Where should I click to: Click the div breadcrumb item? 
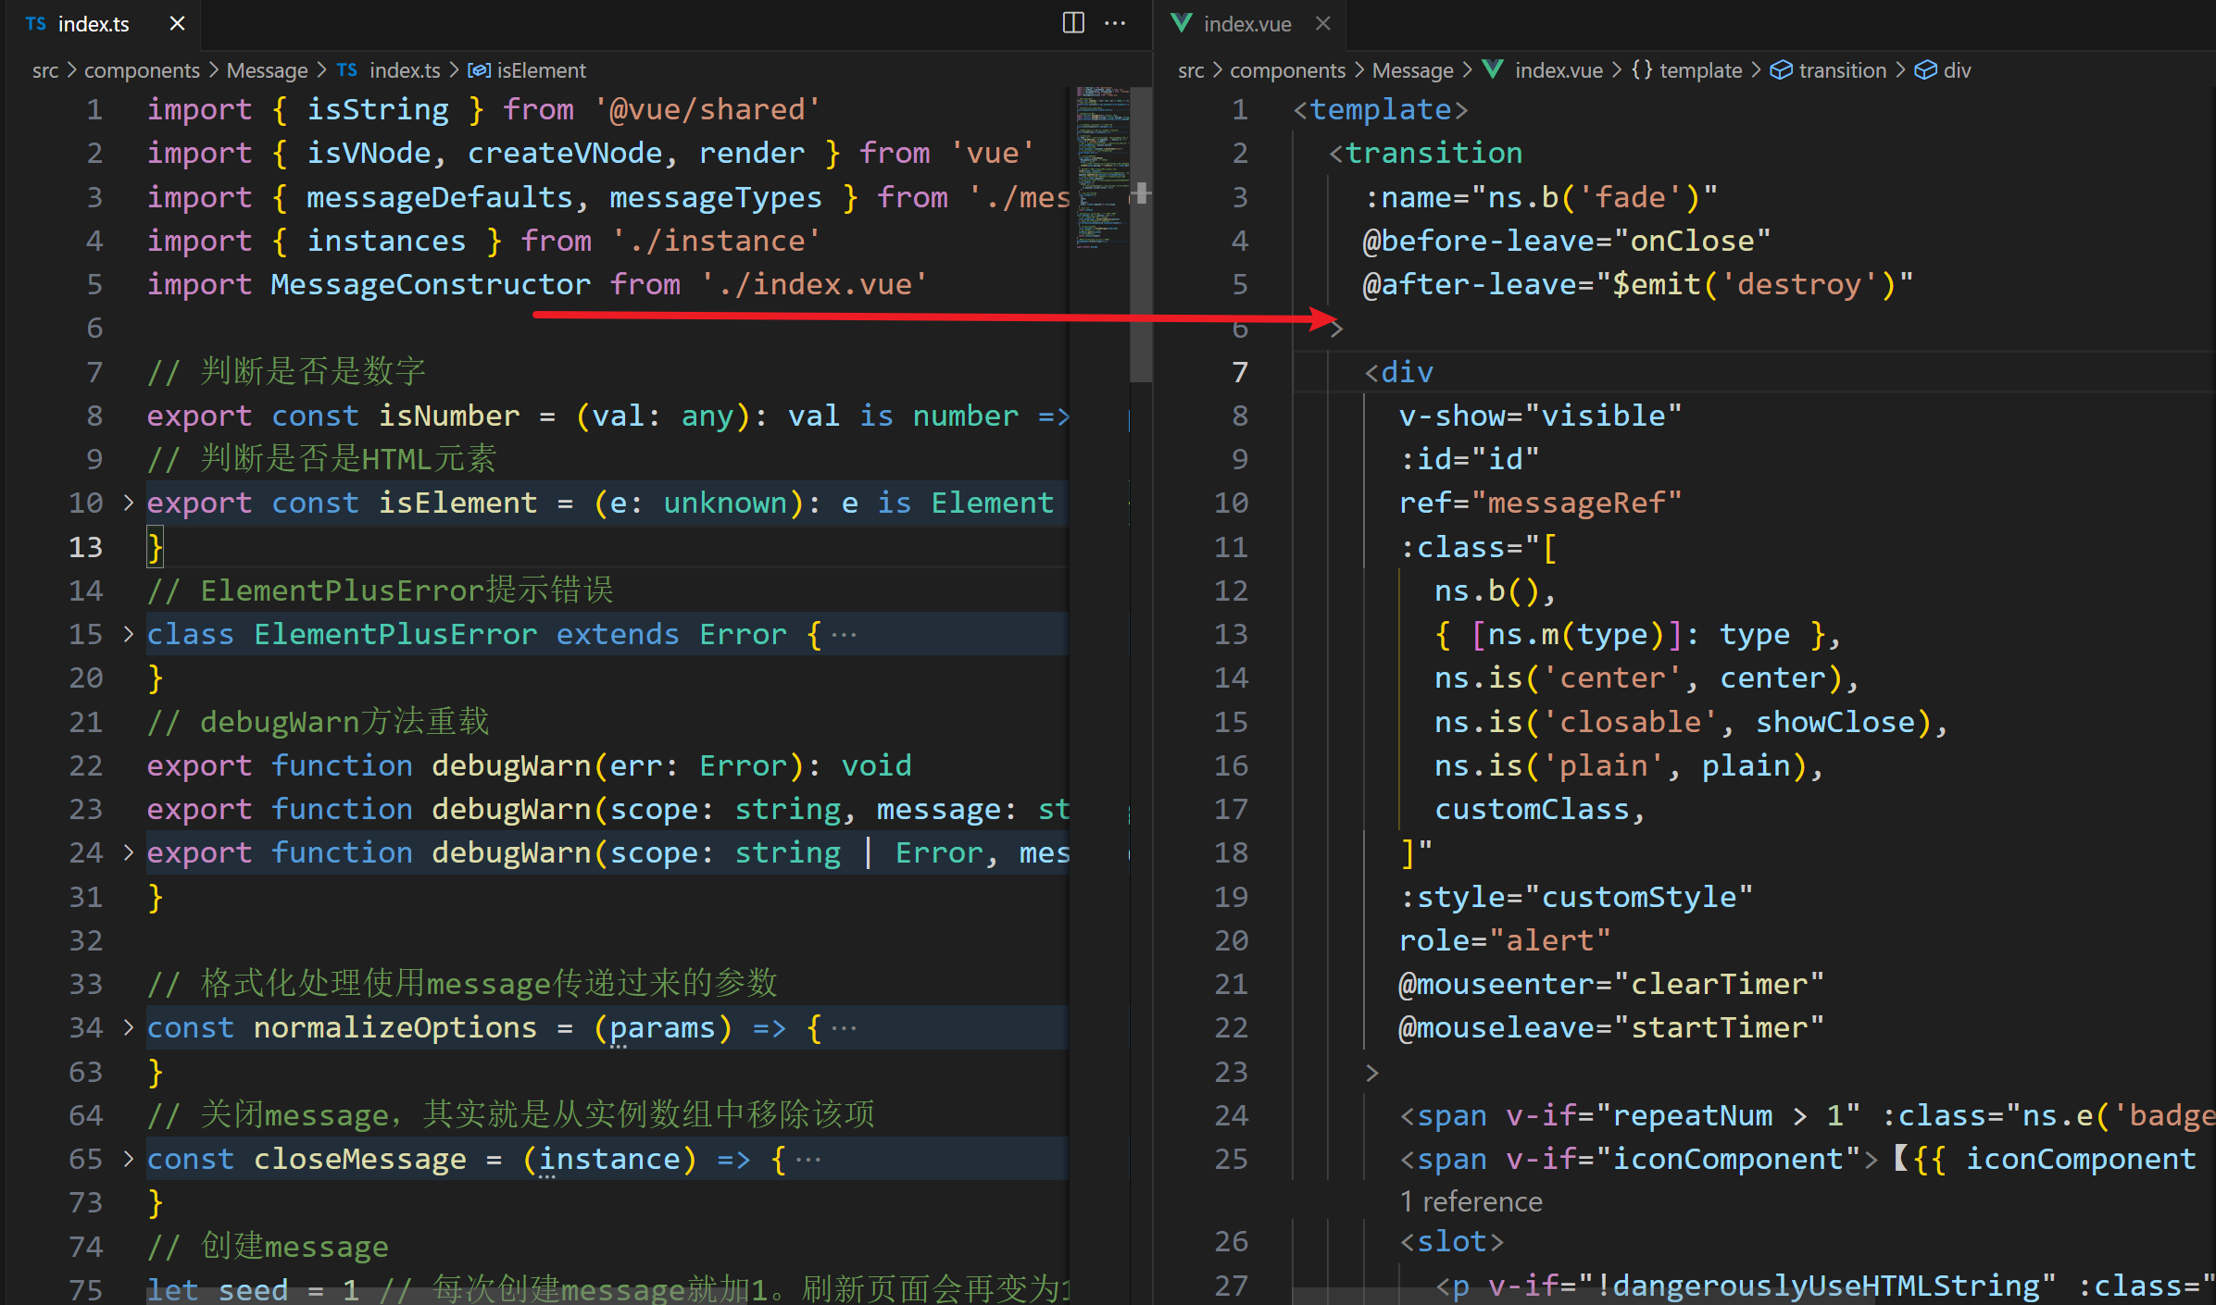pos(1956,70)
